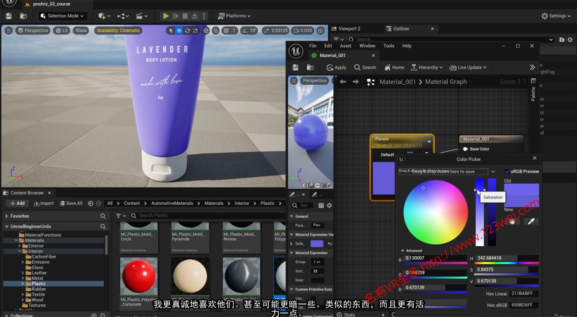
Task: Enable the sRGB Preview checkbox
Action: pyautogui.click(x=508, y=171)
